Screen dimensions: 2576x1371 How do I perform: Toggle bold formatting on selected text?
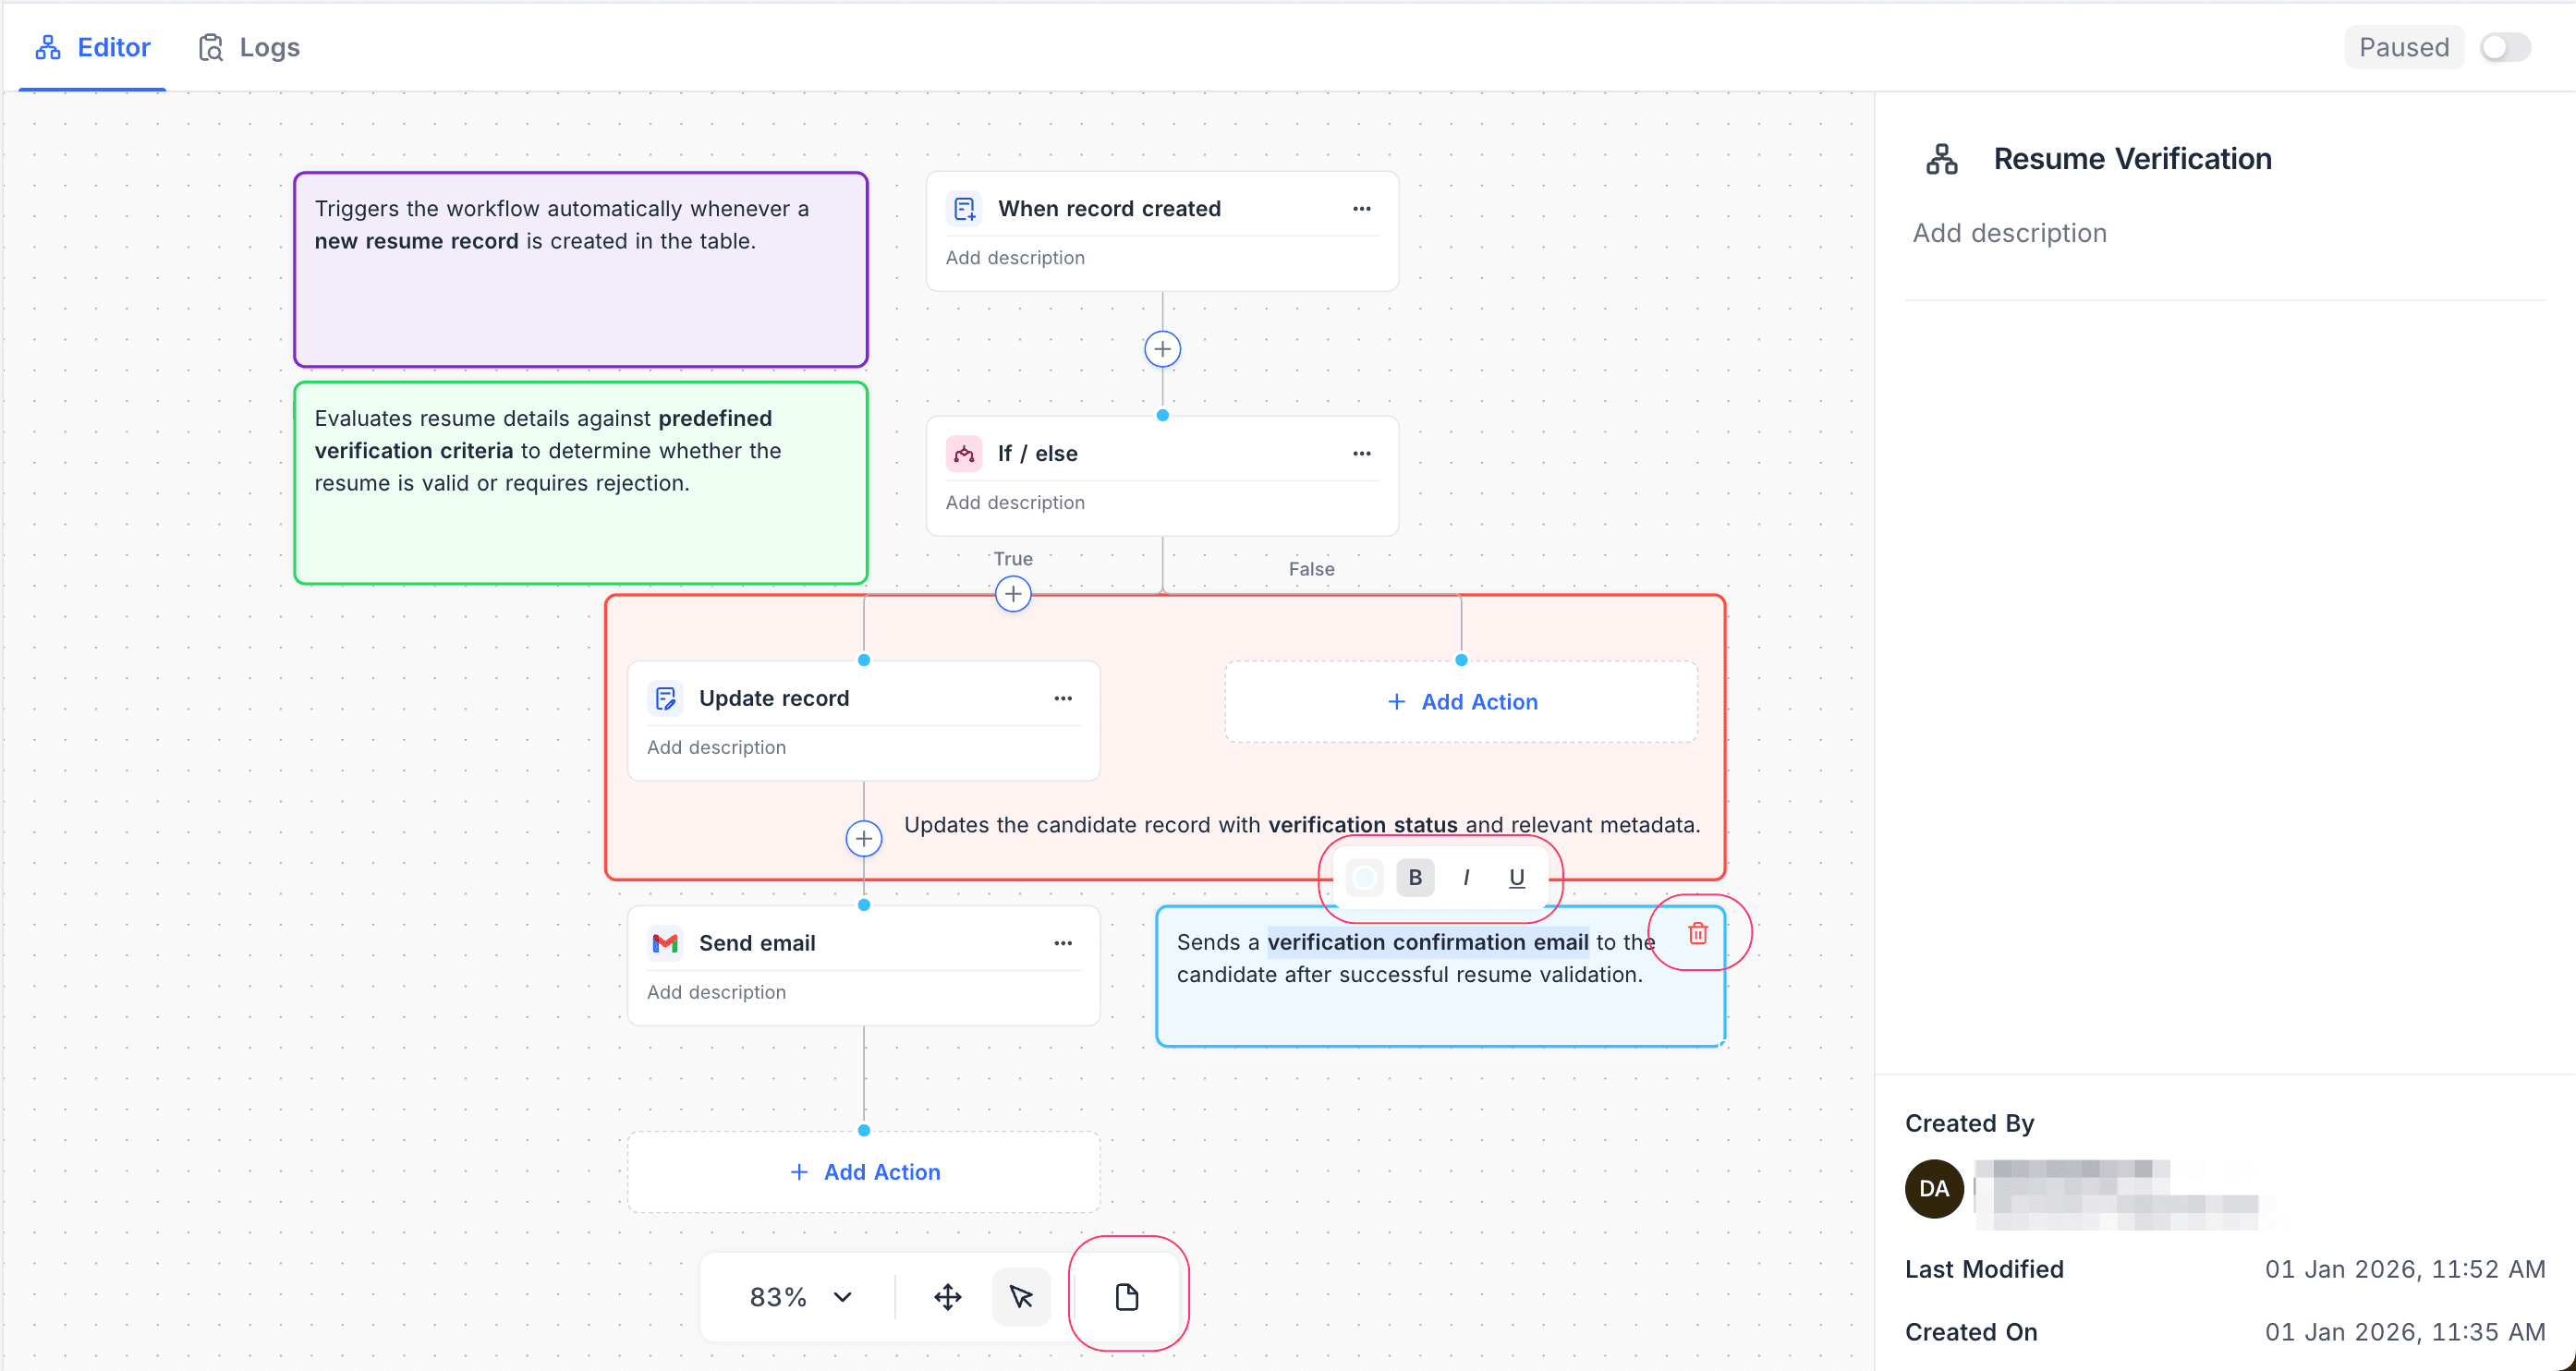click(x=1415, y=877)
